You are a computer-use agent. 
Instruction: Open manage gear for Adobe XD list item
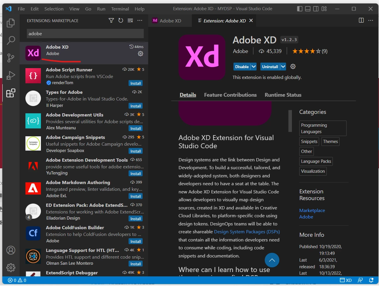pos(141,54)
